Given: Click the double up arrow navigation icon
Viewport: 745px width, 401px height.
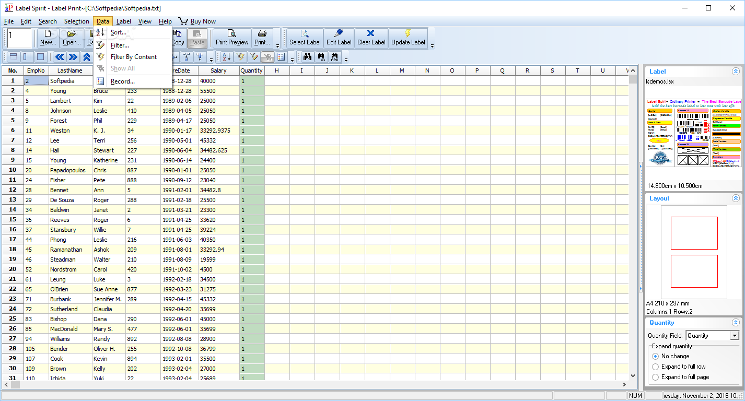Looking at the screenshot, I should click(x=87, y=57).
